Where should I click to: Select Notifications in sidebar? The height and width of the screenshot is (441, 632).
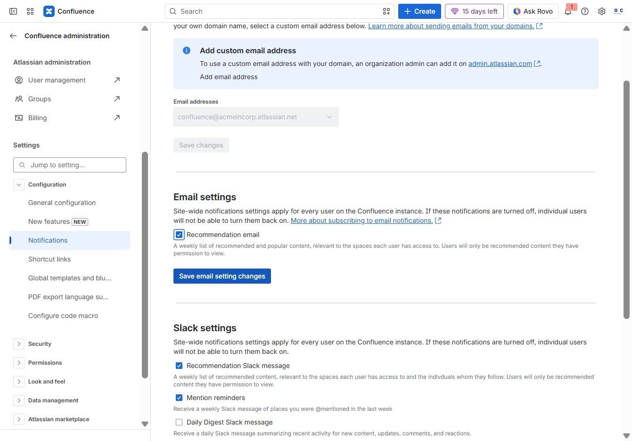tap(70, 240)
